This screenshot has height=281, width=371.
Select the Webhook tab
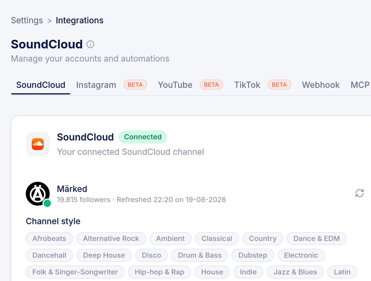(321, 85)
